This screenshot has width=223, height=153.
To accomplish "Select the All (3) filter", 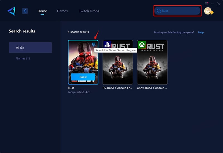I will [x=30, y=48].
